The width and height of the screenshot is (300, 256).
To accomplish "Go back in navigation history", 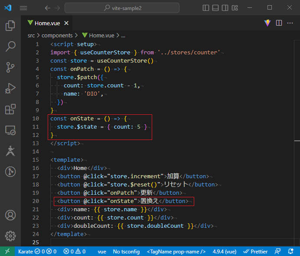I will coord(48,8).
